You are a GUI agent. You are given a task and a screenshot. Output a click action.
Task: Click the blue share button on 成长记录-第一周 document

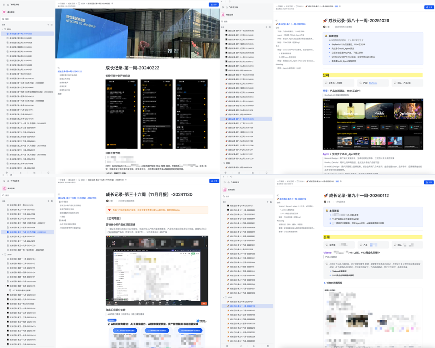[213, 5]
